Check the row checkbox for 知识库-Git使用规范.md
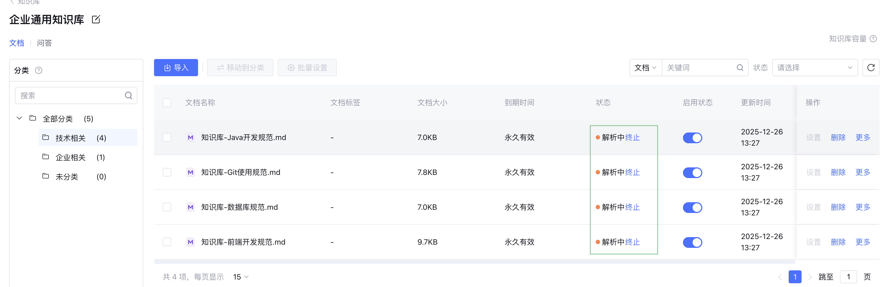The width and height of the screenshot is (885, 287). [167, 172]
